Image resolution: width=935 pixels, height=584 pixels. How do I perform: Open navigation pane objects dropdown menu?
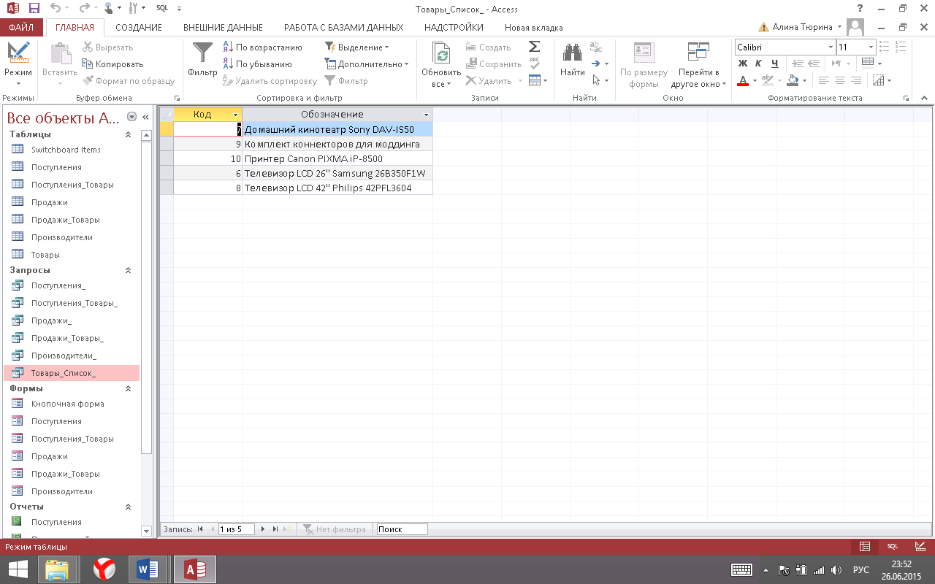[132, 117]
